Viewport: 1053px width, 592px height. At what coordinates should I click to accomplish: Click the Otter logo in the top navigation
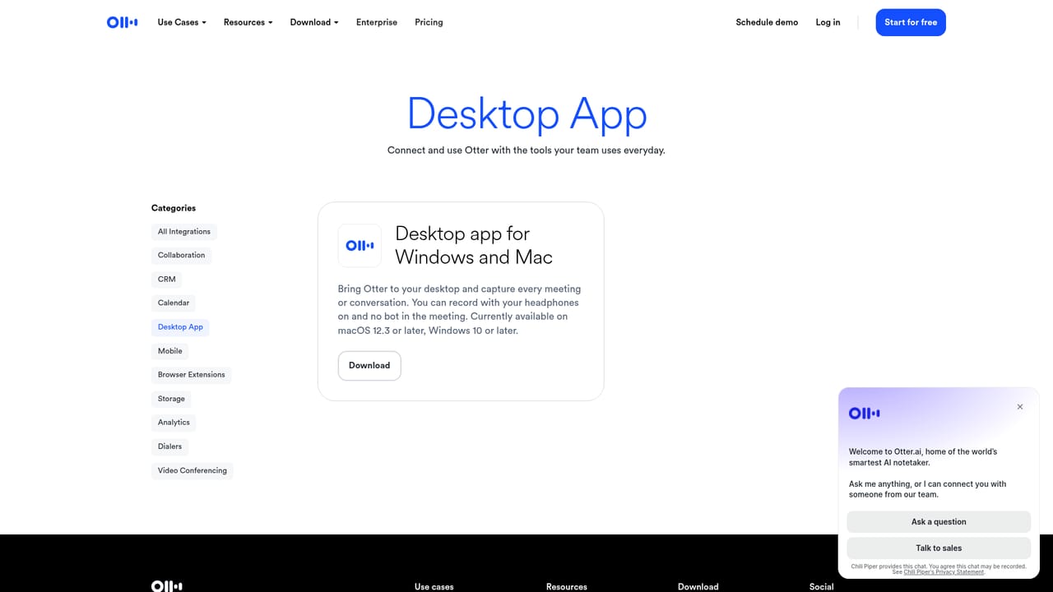pos(123,22)
